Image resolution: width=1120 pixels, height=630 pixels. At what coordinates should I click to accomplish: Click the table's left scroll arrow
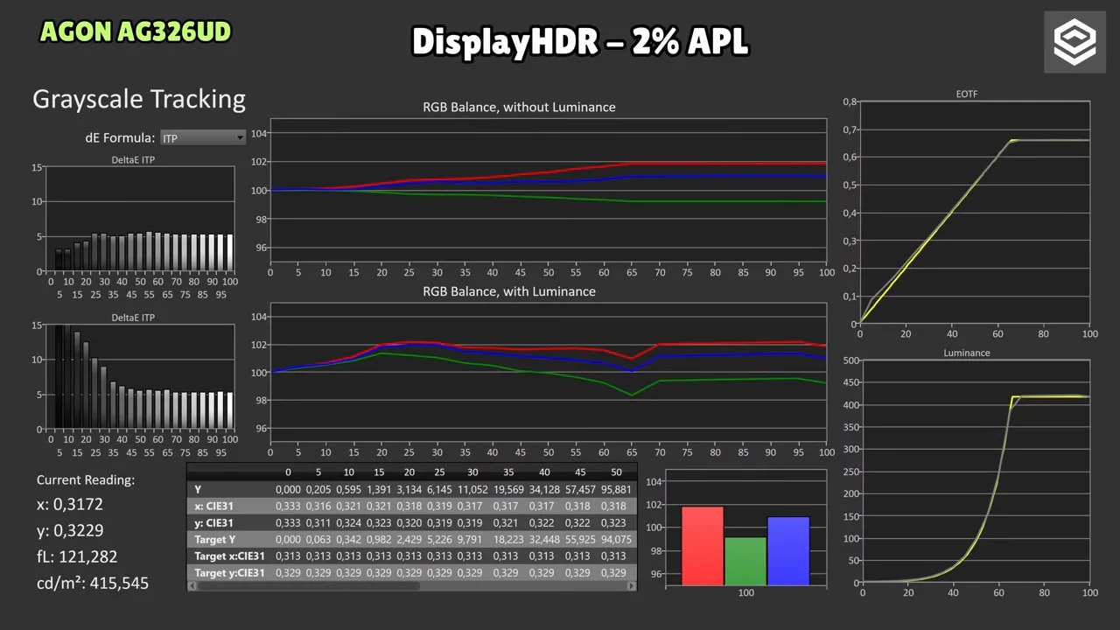(192, 586)
